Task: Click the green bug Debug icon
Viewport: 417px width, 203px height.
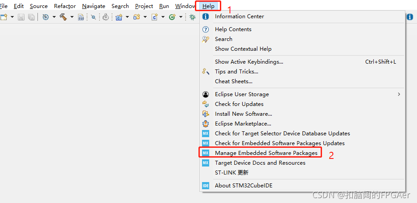Action: pos(192,17)
